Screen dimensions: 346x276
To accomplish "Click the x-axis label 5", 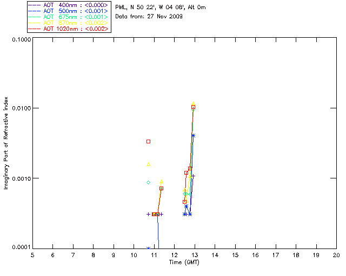I will tap(32, 255).
